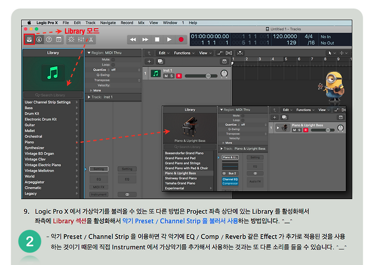Viewport: 373px width, 265px height.
Task: Click the green music note icon of Inst 1 track
Action: coord(156,73)
